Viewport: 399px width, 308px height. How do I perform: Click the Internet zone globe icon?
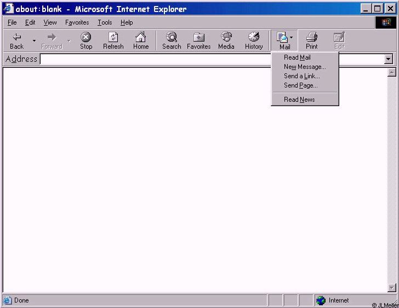[321, 300]
